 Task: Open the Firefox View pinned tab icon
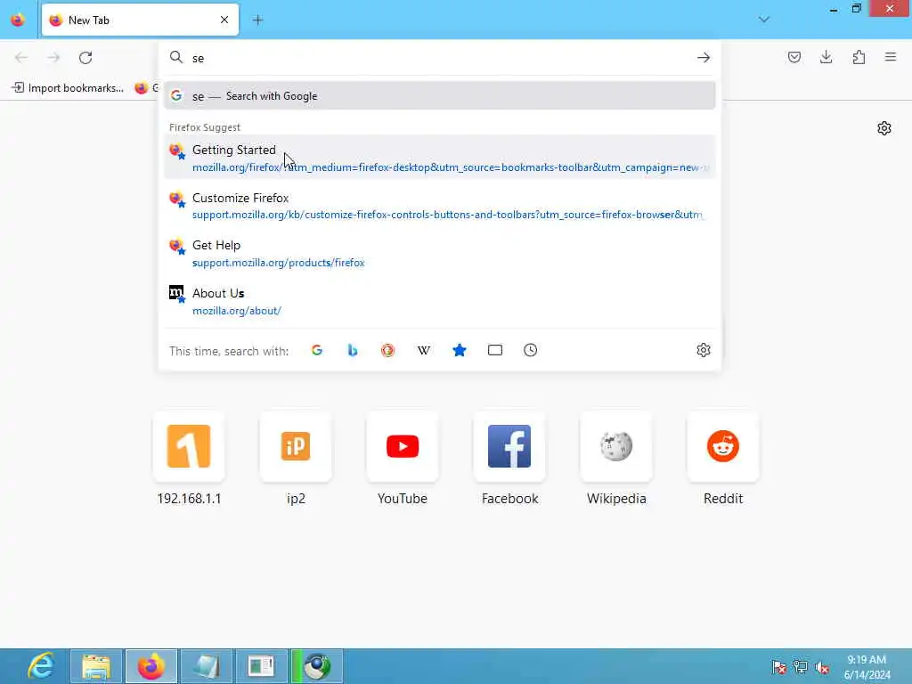[18, 20]
